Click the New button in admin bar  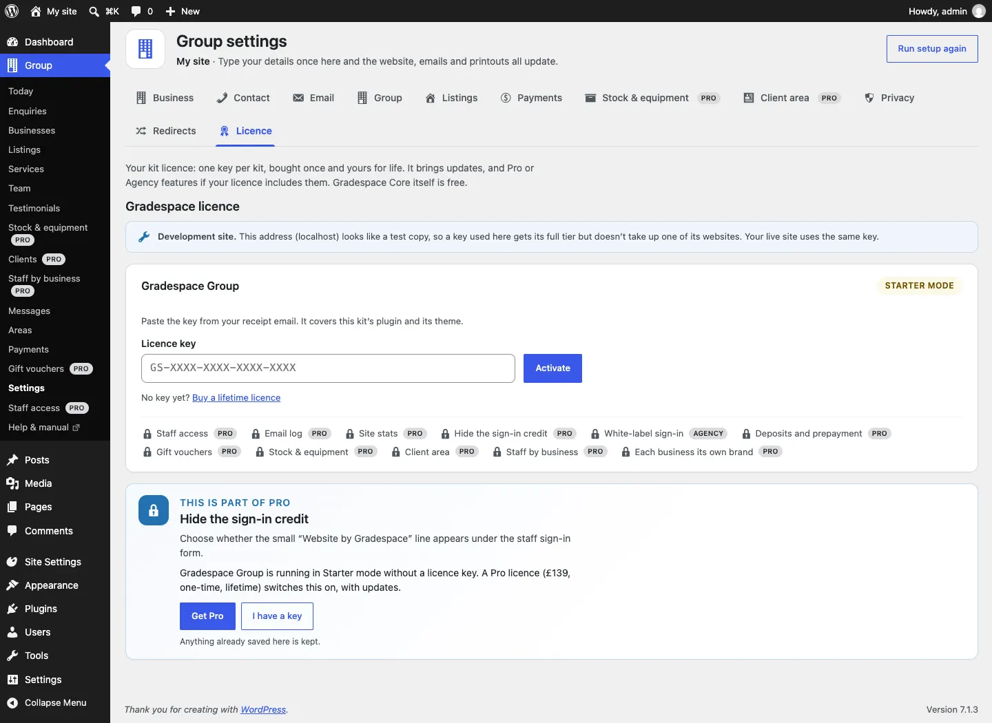[x=183, y=11]
